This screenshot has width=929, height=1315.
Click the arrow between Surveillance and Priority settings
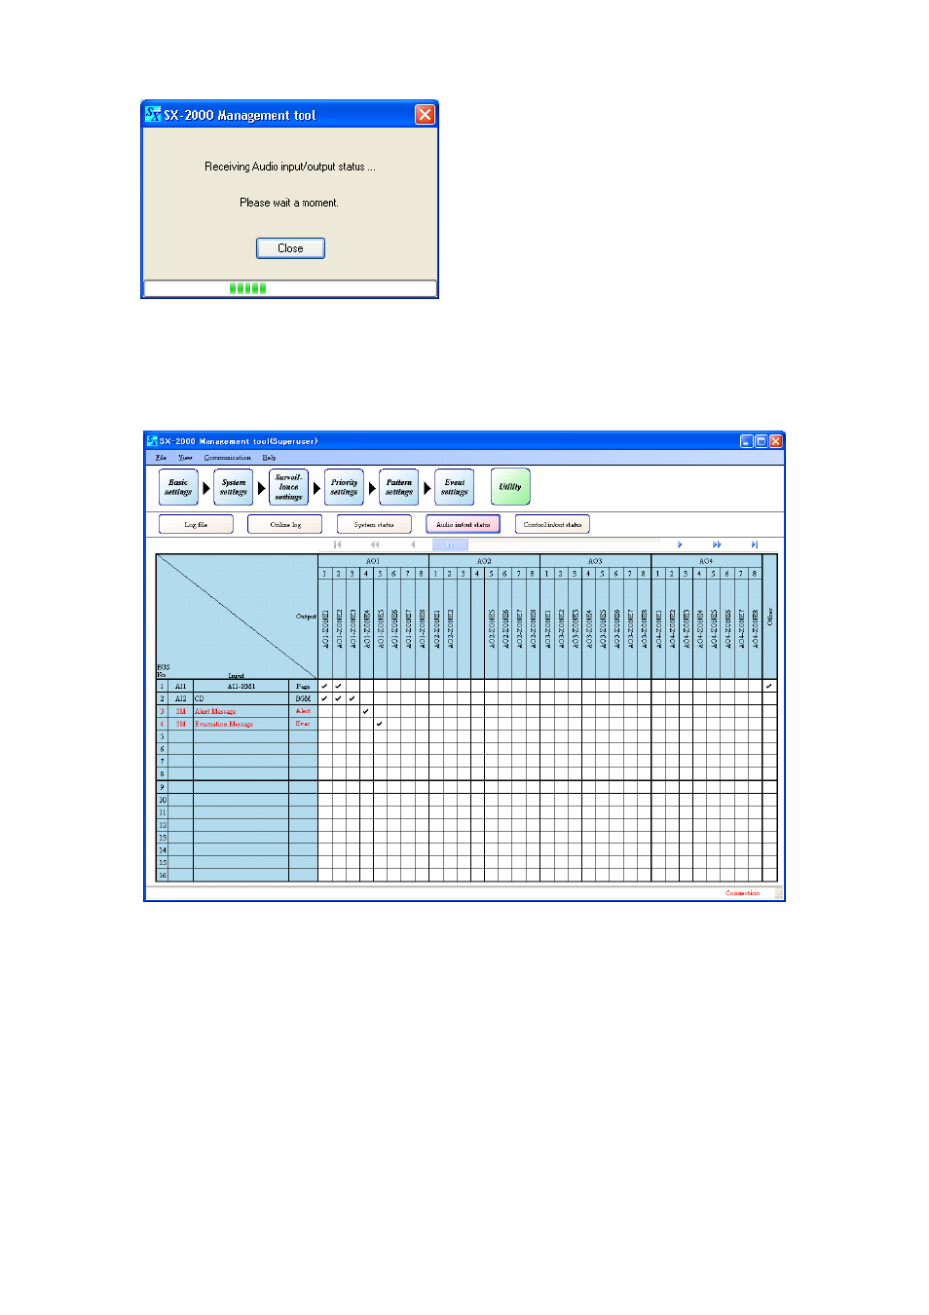(x=316, y=488)
